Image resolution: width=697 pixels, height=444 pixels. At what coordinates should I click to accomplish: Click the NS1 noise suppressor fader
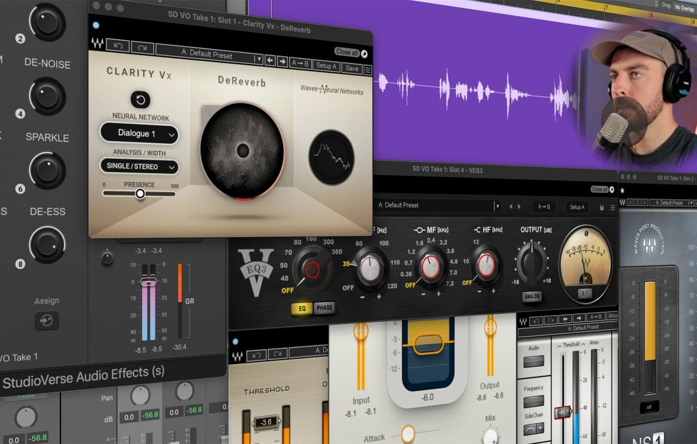coord(650,337)
